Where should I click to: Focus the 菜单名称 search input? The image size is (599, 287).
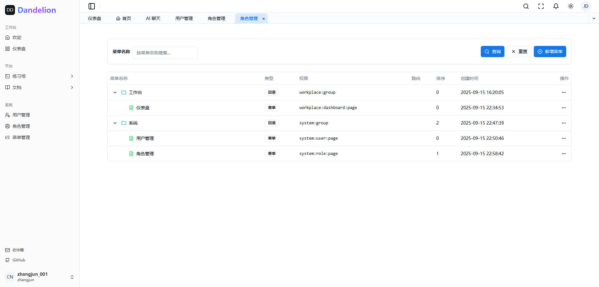[x=165, y=53]
